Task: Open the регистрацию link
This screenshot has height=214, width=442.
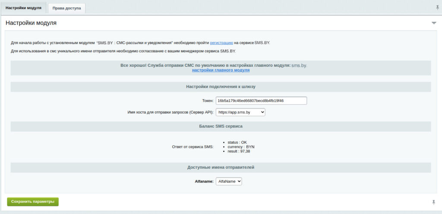Action: pos(221,43)
